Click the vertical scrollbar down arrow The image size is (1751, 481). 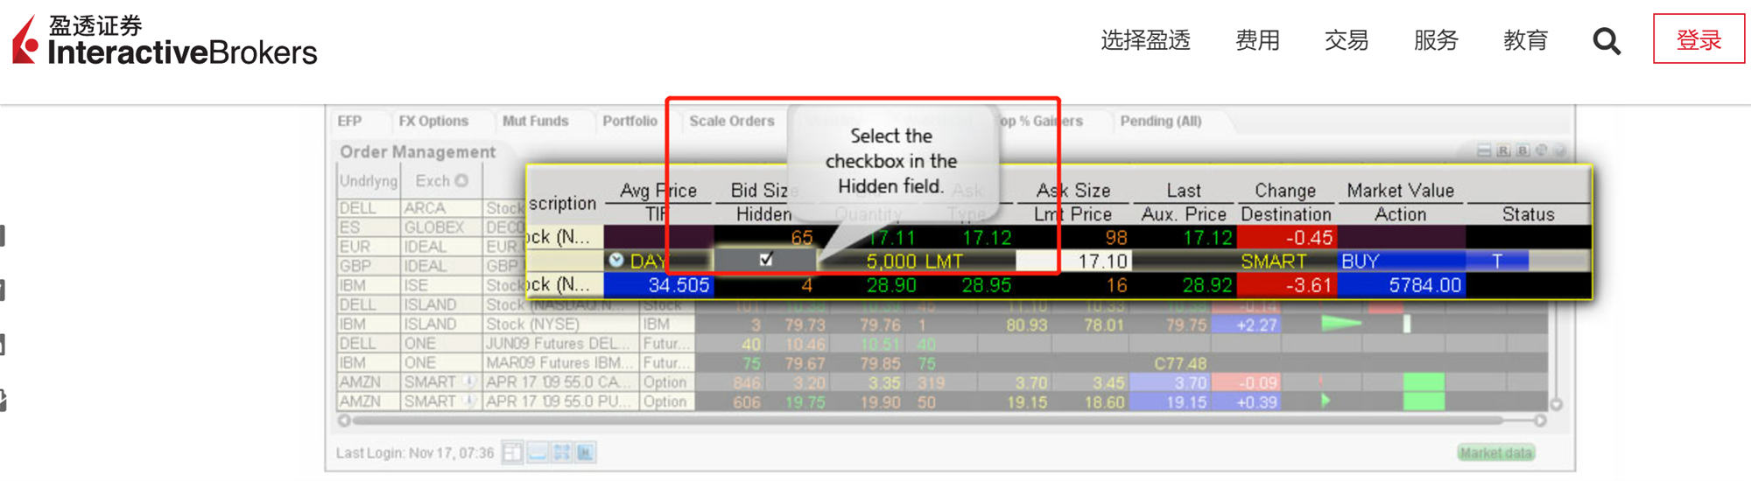click(x=1557, y=404)
